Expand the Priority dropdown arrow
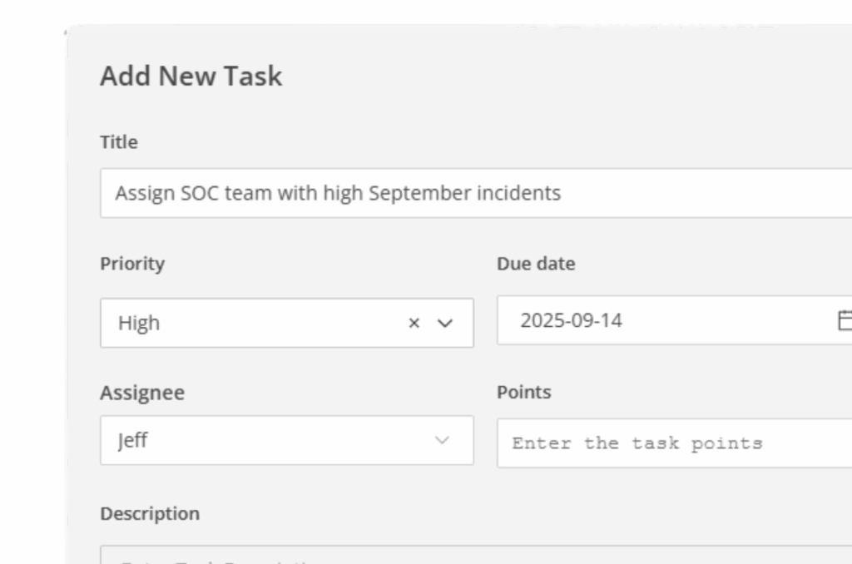 coord(445,324)
